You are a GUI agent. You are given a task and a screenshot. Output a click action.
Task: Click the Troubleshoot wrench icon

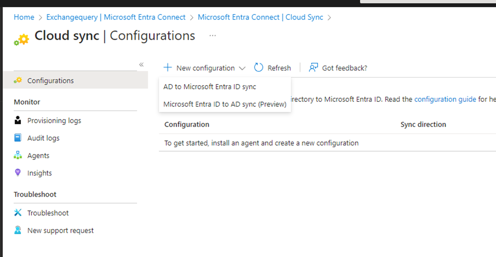pos(18,213)
